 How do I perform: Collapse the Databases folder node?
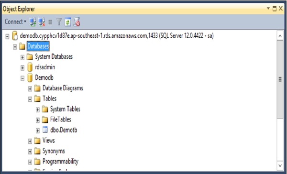15,47
